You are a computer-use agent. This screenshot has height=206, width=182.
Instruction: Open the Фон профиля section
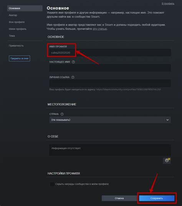coord(17,22)
